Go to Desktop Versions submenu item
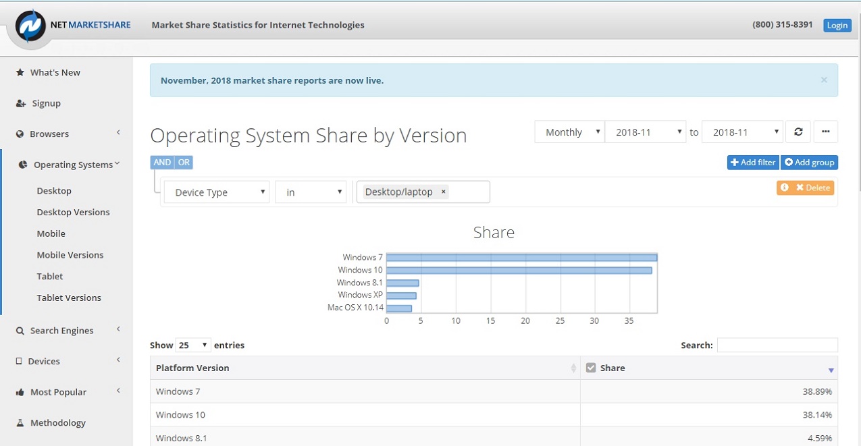Image resolution: width=861 pixels, height=446 pixels. [73, 212]
